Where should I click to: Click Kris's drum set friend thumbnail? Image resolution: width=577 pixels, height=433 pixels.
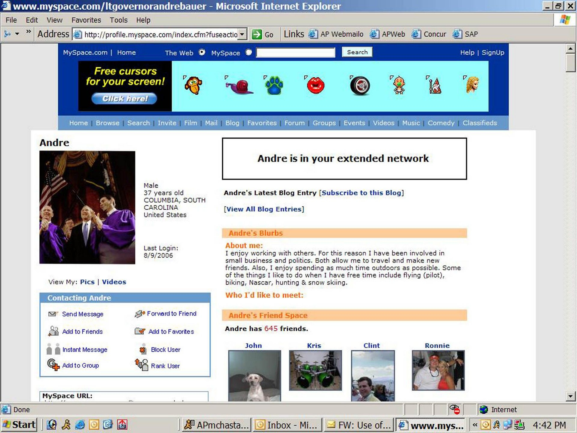[315, 370]
